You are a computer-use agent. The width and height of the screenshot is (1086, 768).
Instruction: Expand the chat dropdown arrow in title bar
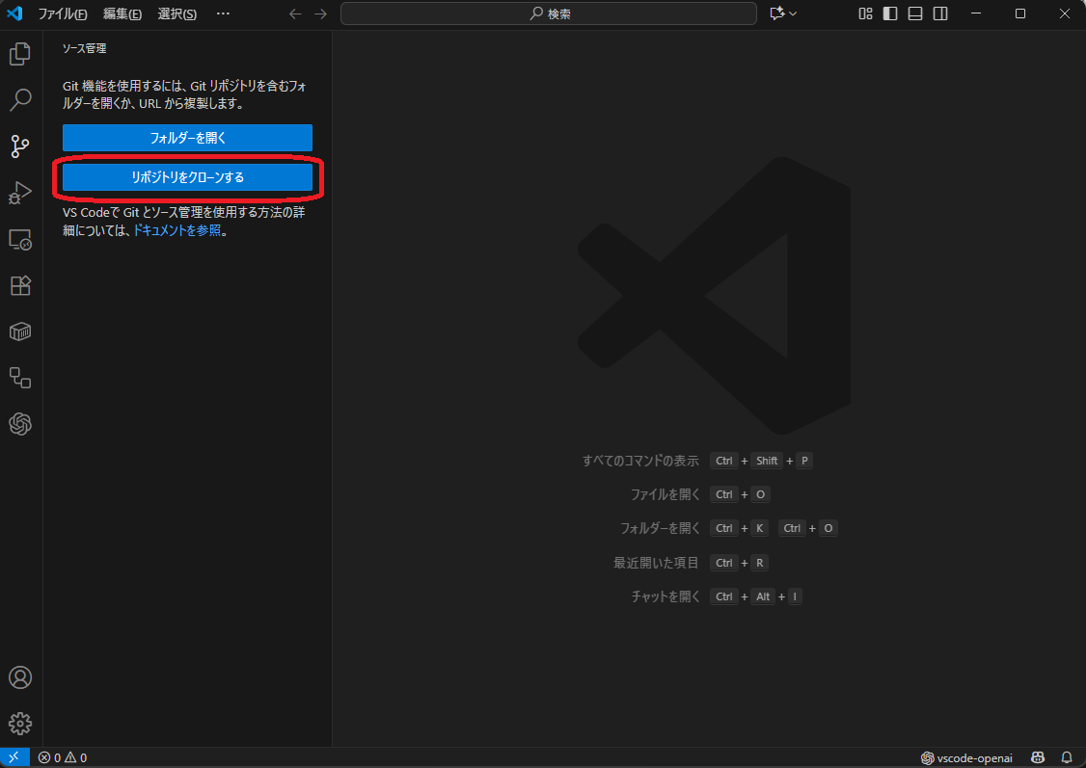point(794,13)
